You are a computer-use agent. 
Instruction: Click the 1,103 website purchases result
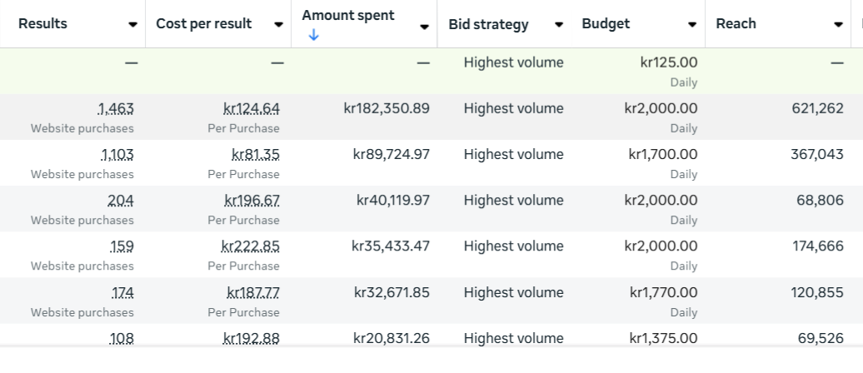coord(117,154)
